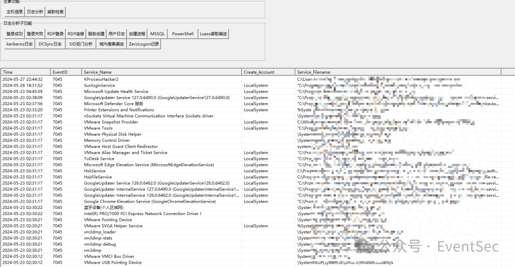This screenshot has width=515, height=267.
Task: Select the 威胁检索 button
Action: (x=55, y=11)
